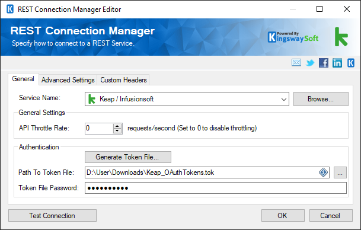
Task: Open the Advanced Settings tab
Action: tap(68, 80)
